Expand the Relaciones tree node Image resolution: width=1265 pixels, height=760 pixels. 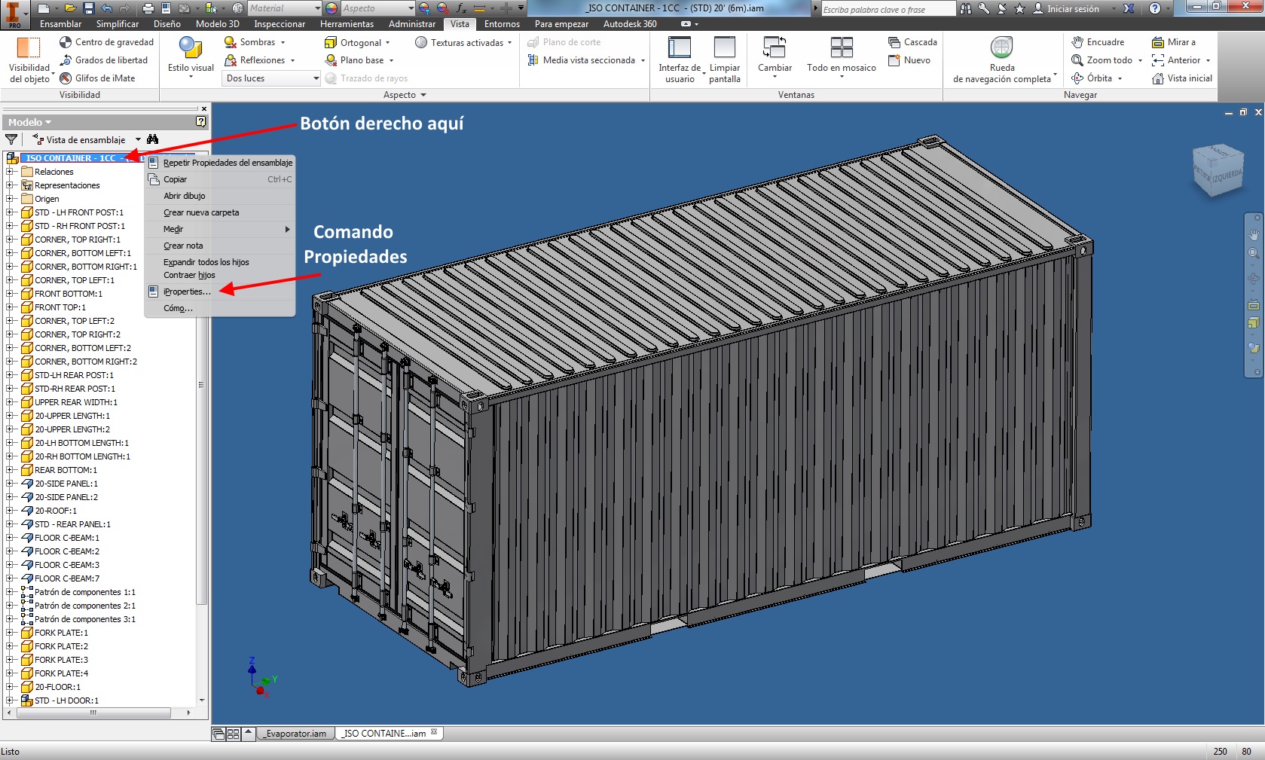(11, 172)
